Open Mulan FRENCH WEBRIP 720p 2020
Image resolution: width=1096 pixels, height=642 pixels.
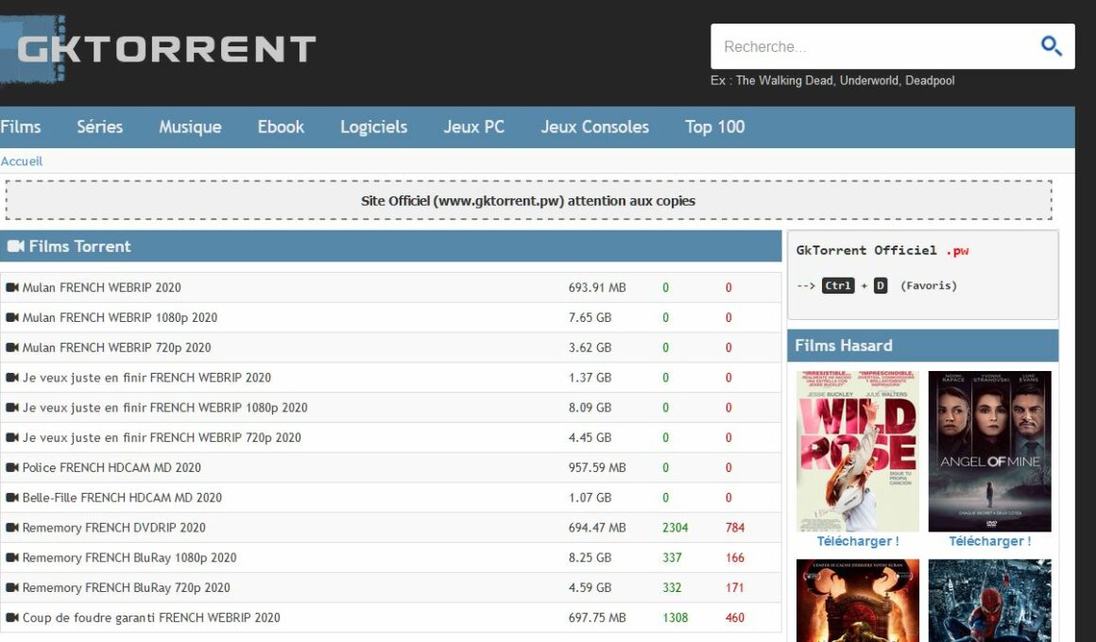pyautogui.click(x=117, y=347)
